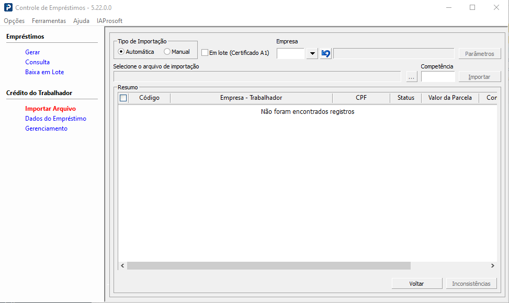Click the Prosoft app icon in title bar
Screen dimensions: 509x303
point(8,7)
